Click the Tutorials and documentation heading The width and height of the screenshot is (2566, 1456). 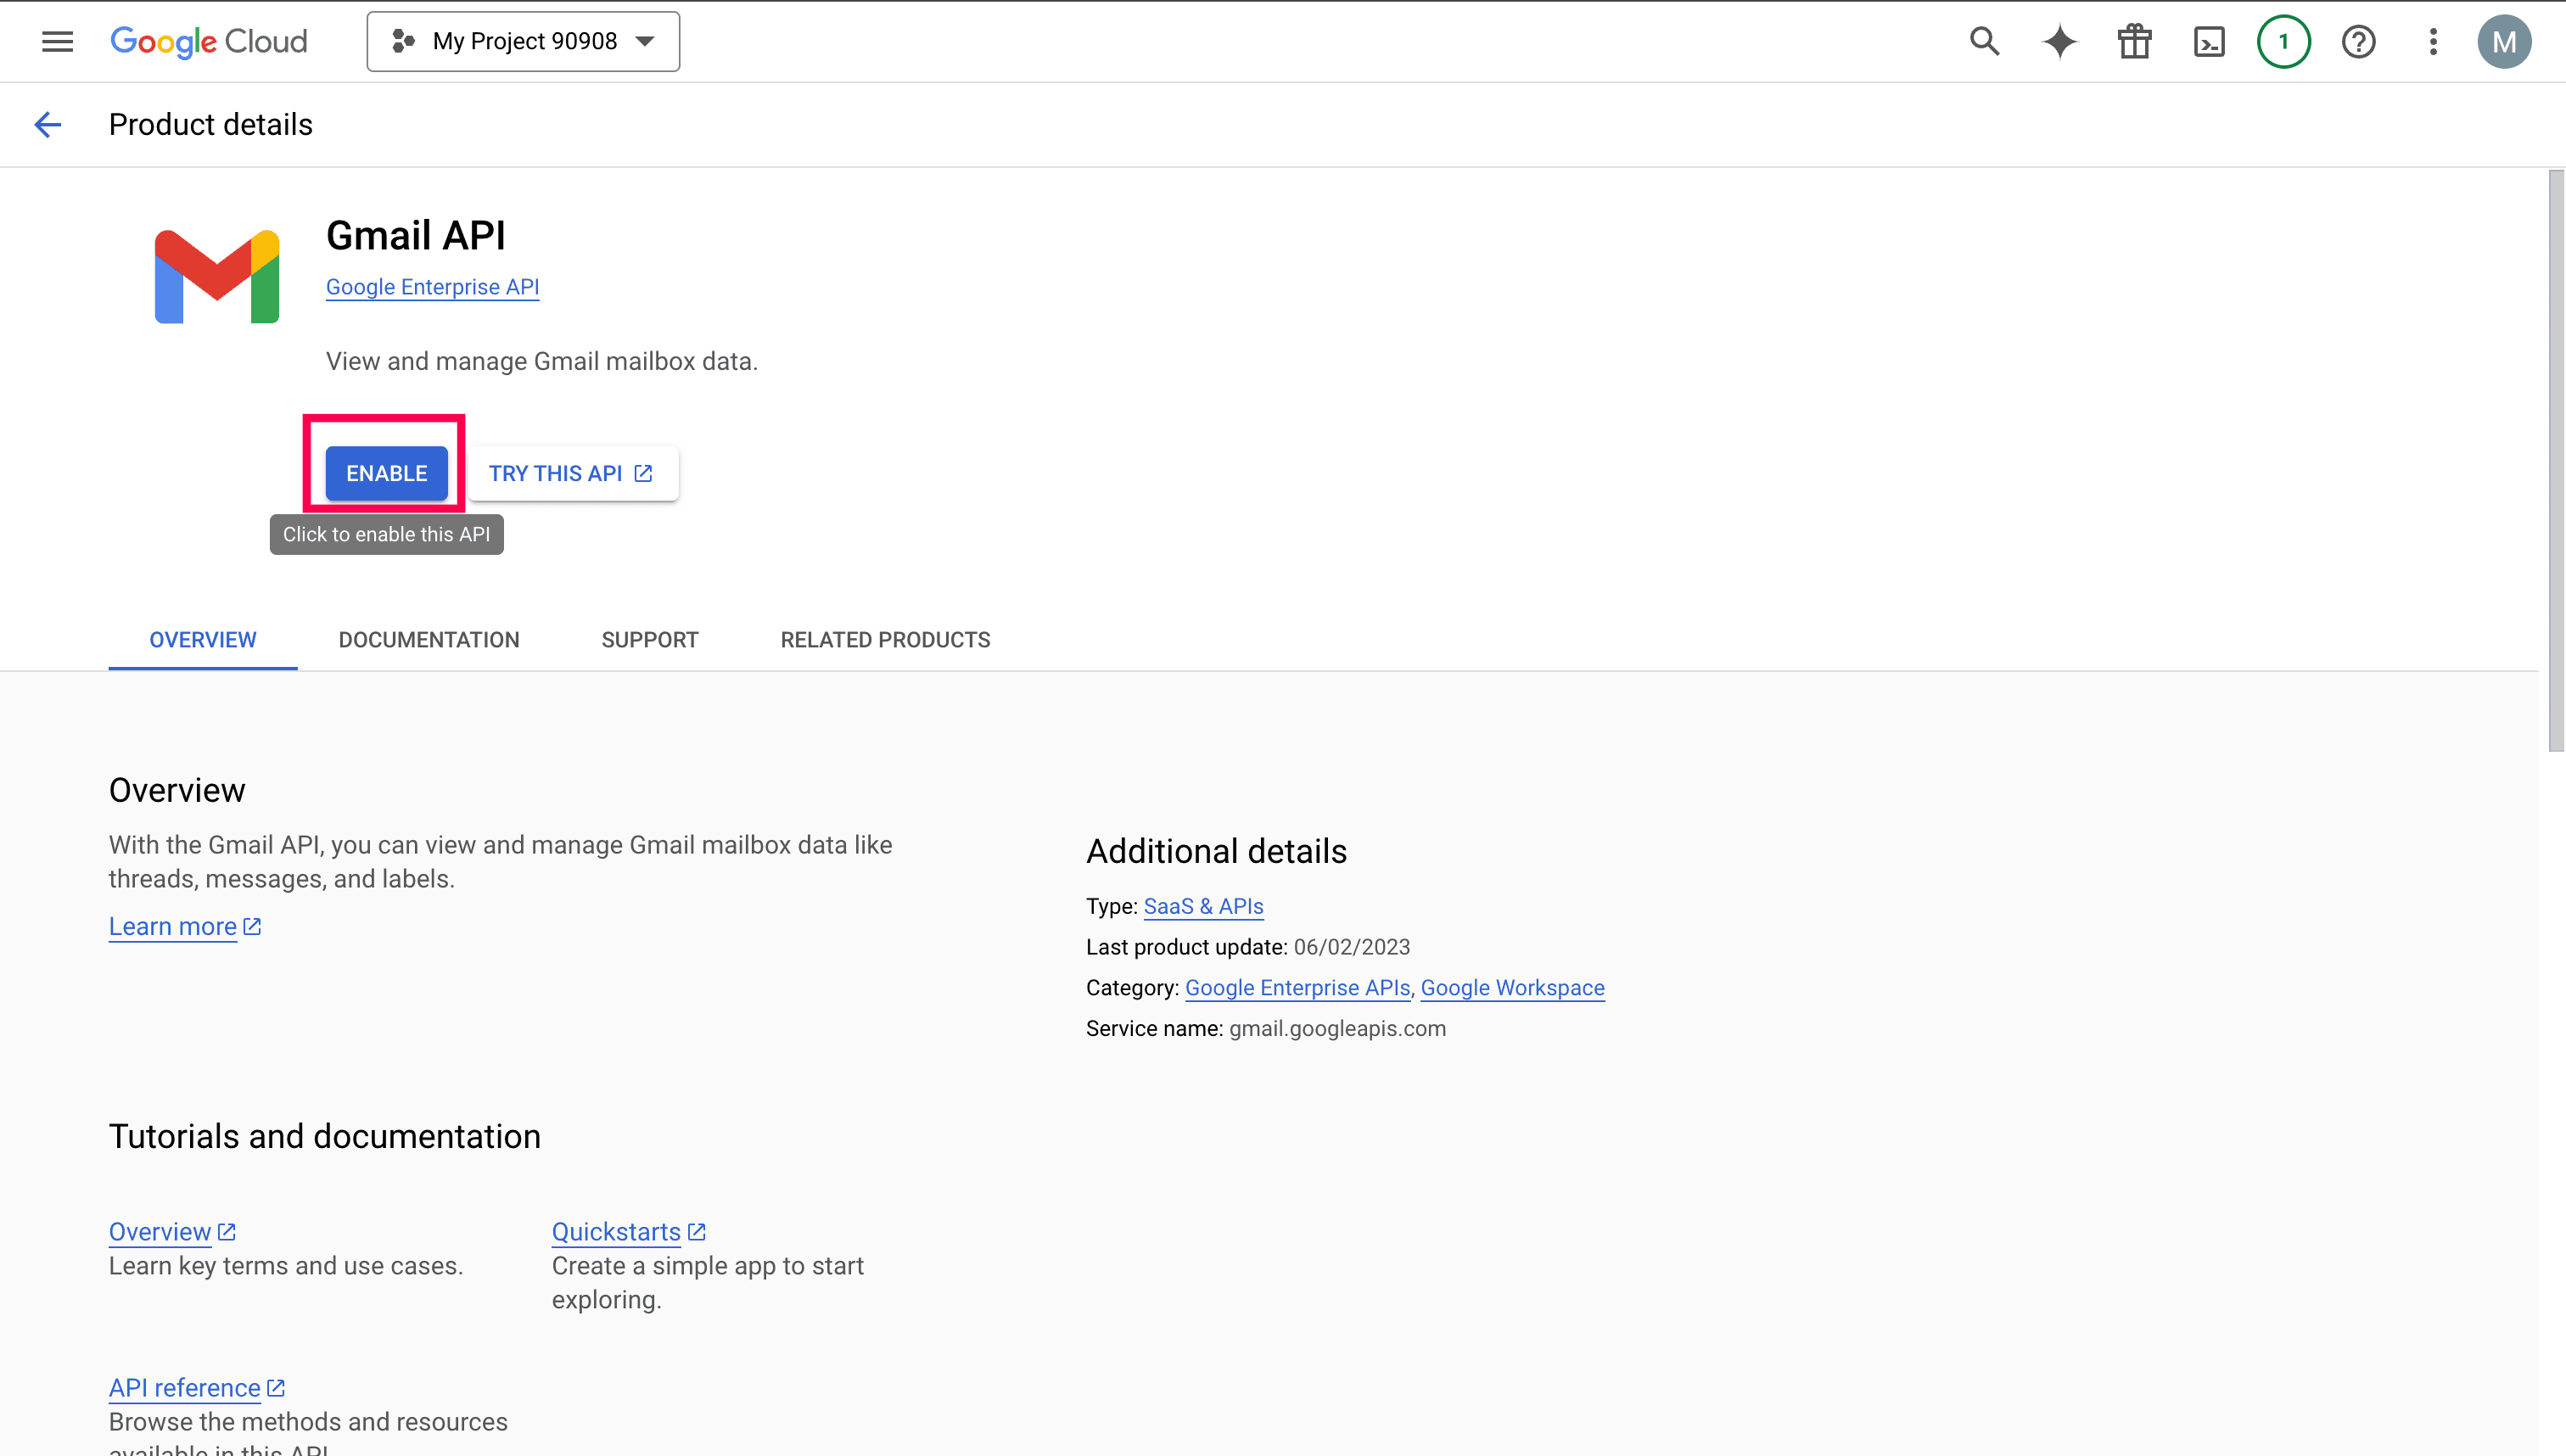[325, 1136]
